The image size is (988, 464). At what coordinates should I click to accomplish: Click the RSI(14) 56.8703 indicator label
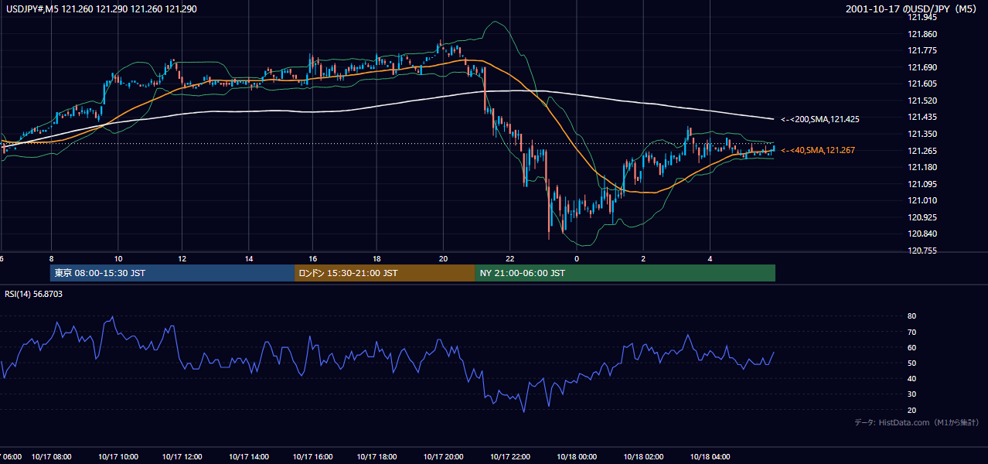coord(34,294)
